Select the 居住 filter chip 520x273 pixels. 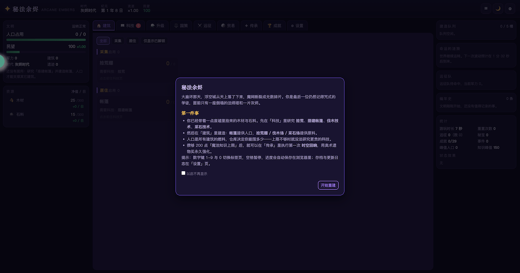tap(132, 40)
